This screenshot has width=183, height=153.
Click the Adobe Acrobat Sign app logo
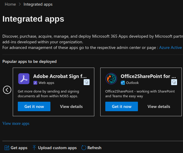[24, 79]
